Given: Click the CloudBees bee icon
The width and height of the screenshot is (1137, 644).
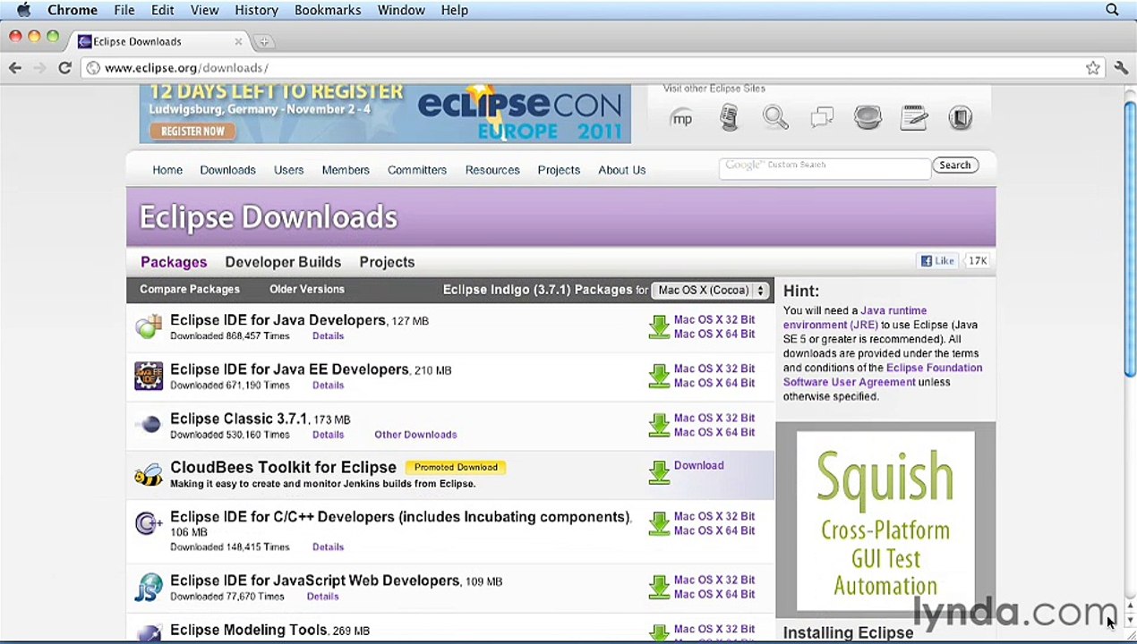Looking at the screenshot, I should point(149,474).
